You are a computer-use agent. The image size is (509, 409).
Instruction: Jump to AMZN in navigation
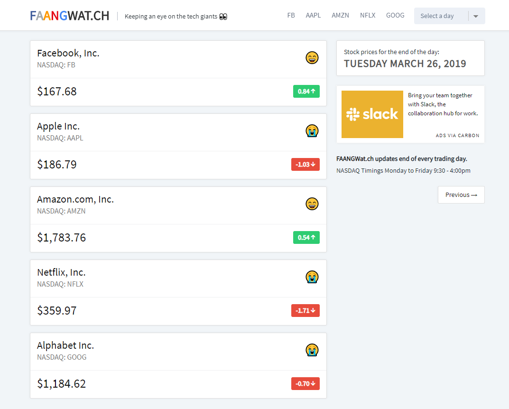point(340,15)
